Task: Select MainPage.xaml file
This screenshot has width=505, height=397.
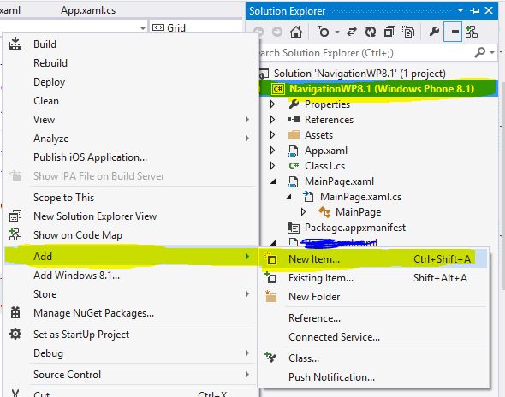Action: pyautogui.click(x=339, y=181)
